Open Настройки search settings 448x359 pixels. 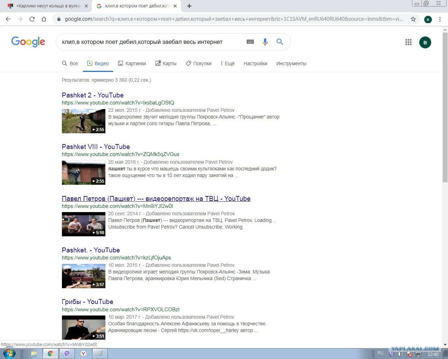(x=255, y=63)
